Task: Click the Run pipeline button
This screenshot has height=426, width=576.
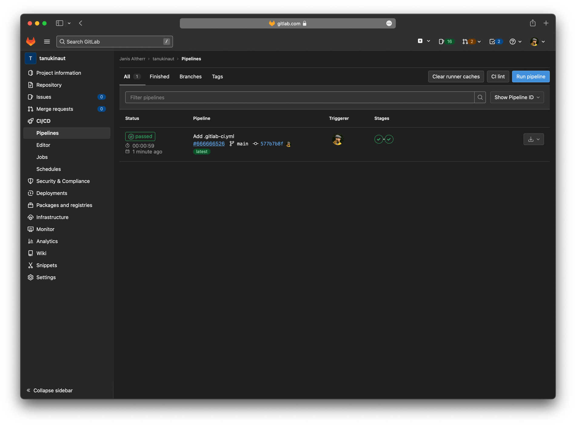Action: pos(531,77)
